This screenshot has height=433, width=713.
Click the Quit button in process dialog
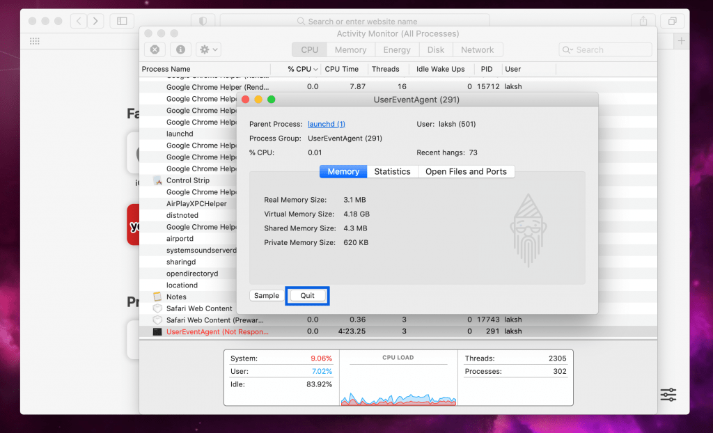coord(307,296)
